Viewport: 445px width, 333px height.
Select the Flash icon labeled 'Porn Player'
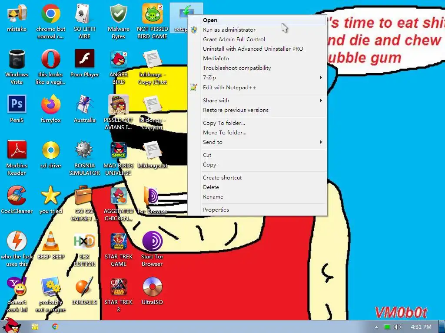tap(85, 63)
